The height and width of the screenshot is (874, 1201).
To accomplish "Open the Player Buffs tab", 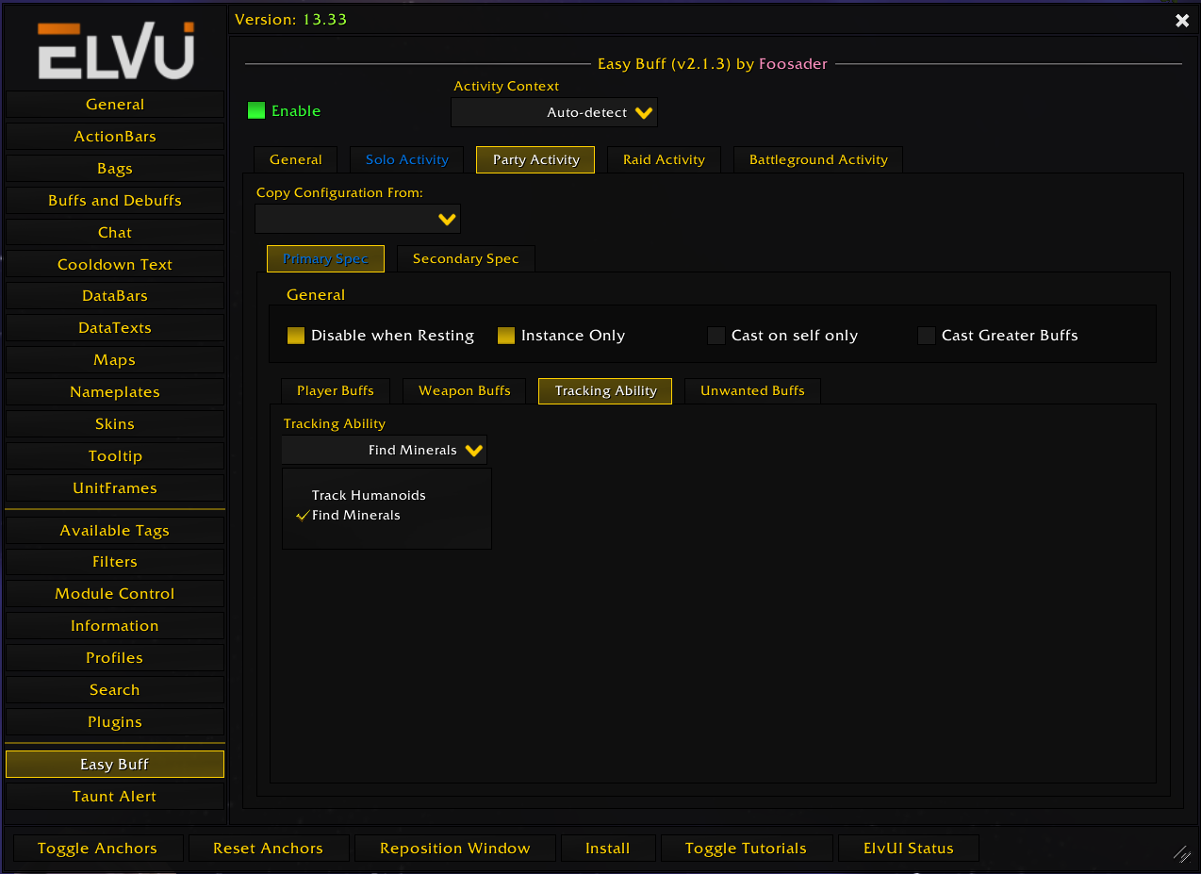I will pos(336,390).
